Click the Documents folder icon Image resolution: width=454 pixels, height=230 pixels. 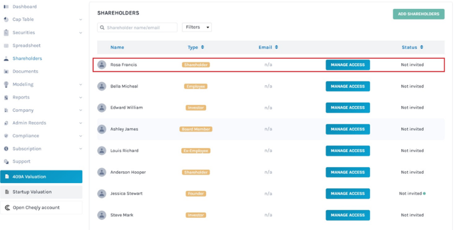(6, 71)
